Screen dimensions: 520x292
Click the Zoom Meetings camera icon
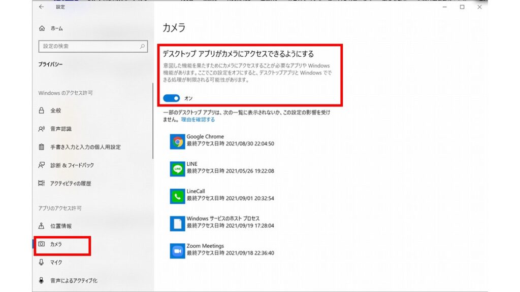[x=178, y=250]
